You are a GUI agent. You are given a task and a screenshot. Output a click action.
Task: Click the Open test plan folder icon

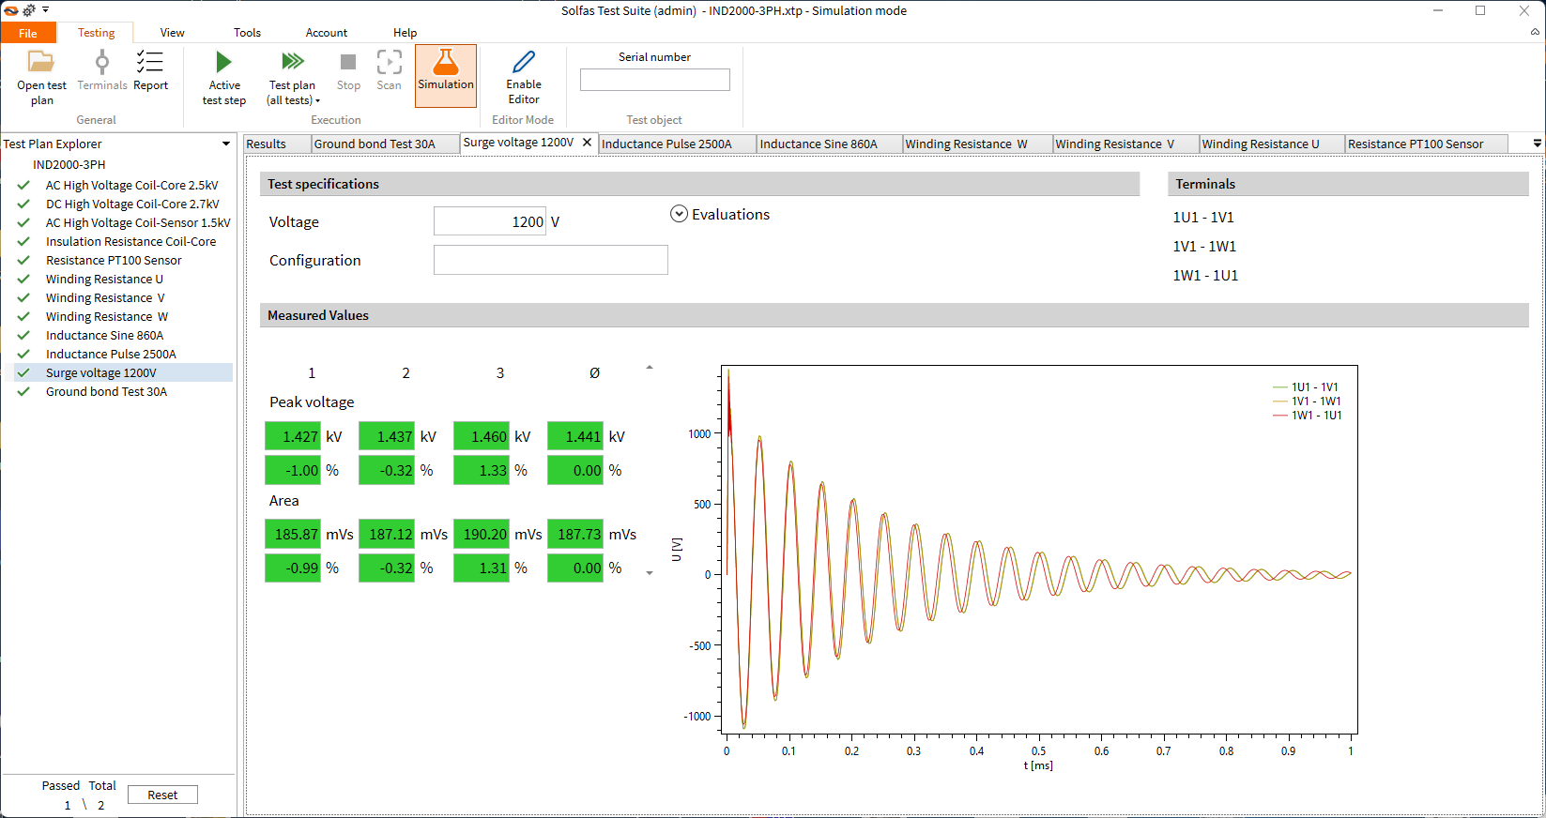pos(41,63)
